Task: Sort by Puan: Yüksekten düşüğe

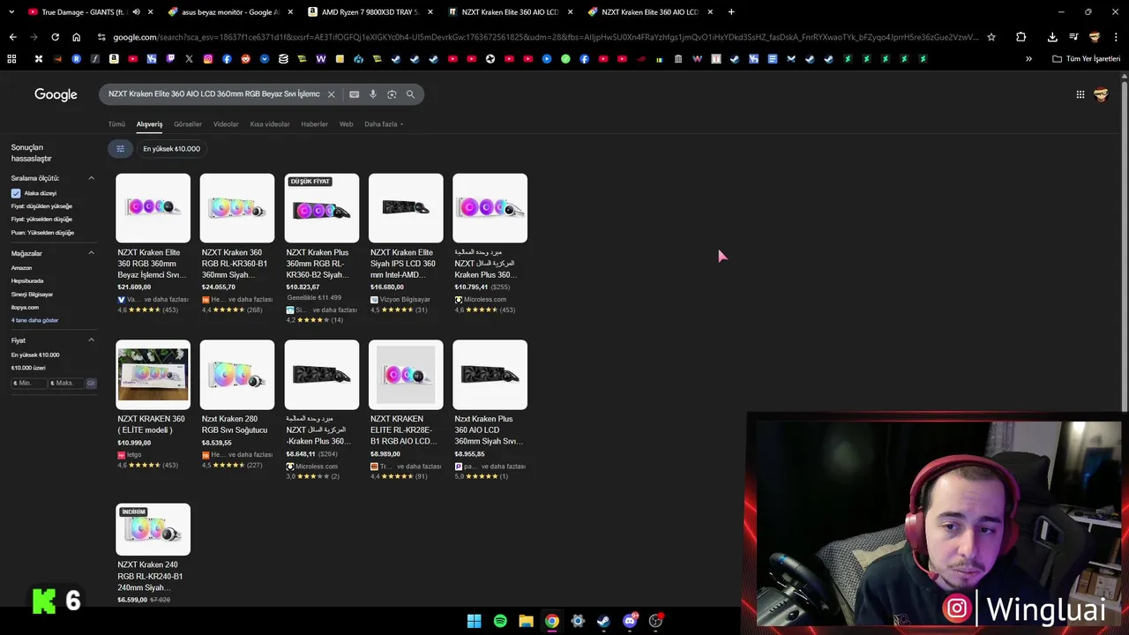Action: 42,233
